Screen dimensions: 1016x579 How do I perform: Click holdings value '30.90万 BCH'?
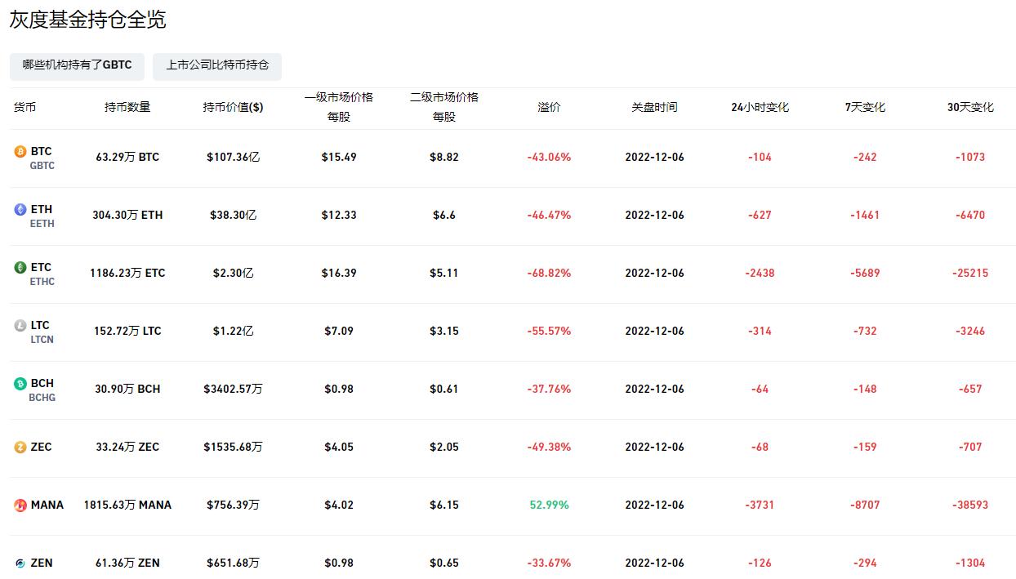(x=127, y=389)
